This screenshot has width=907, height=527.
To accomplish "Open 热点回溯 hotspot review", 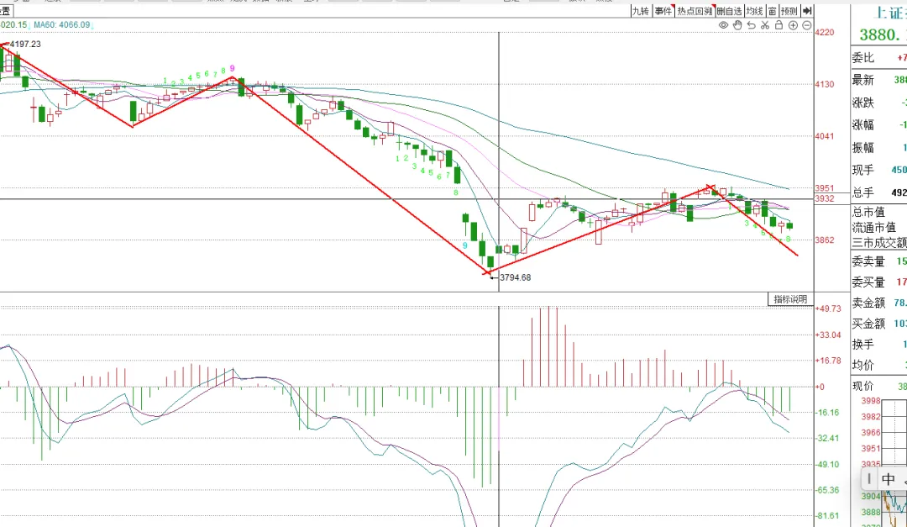I will [x=695, y=10].
